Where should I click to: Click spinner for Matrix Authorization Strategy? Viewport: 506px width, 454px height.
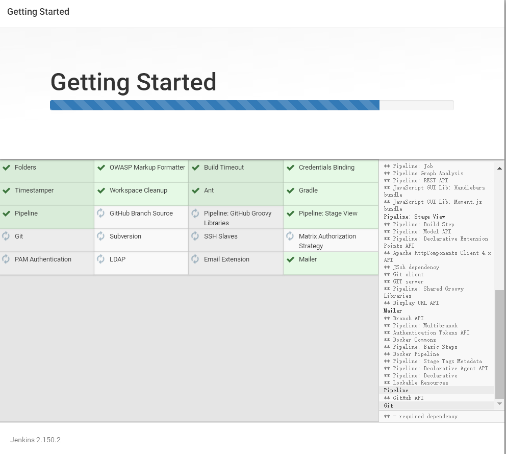tap(290, 236)
